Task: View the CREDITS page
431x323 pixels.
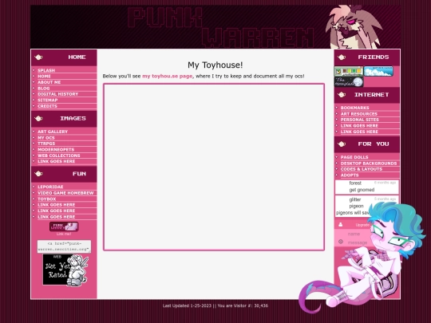Action: pos(47,106)
